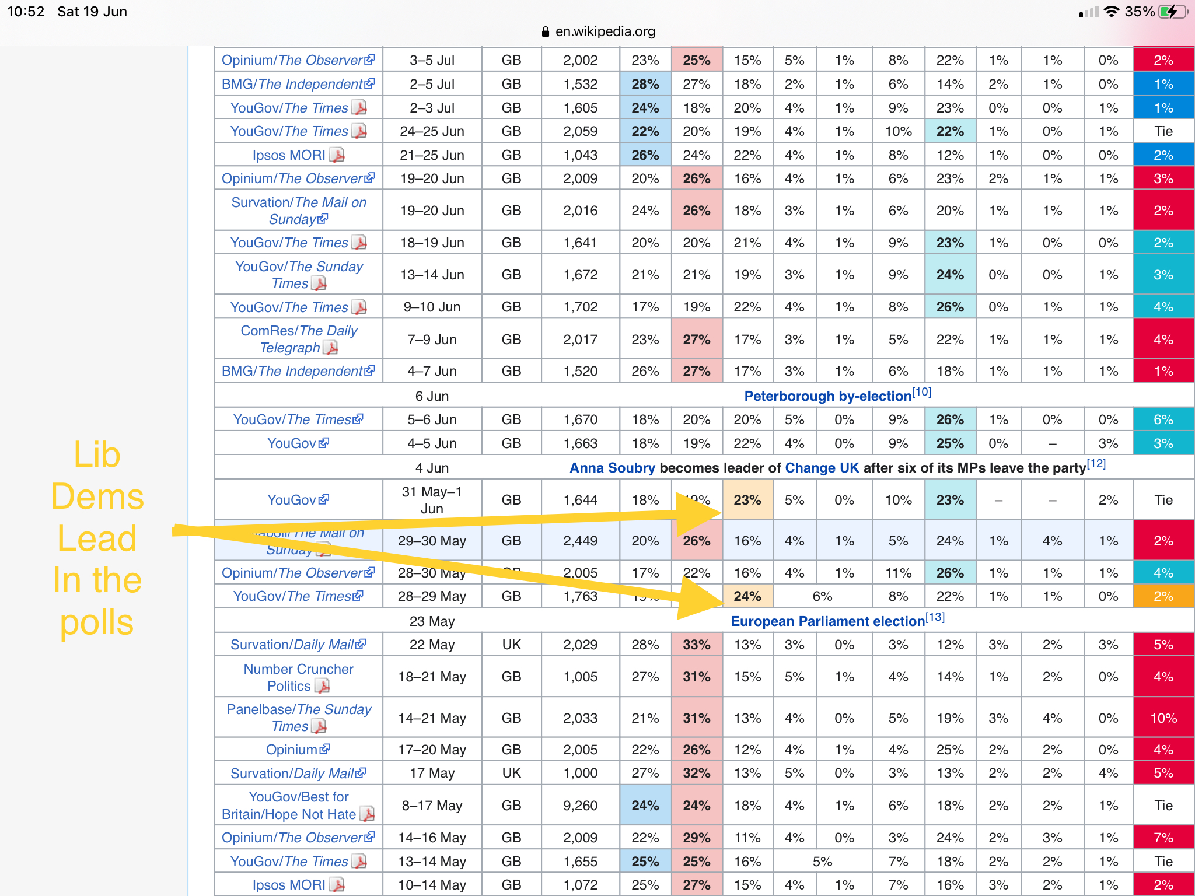
Task: Tap PDF icon next to ComRes Daily Telegraph
Action: tap(330, 348)
